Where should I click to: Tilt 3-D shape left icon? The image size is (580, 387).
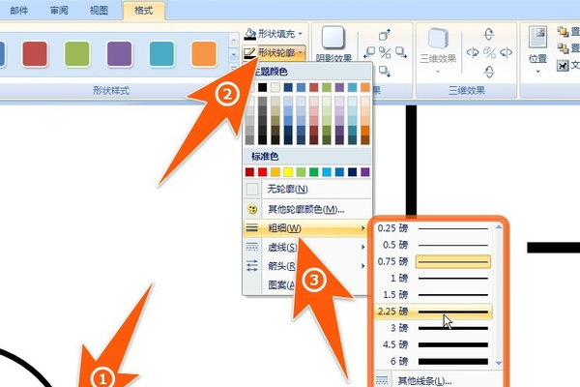click(x=473, y=52)
